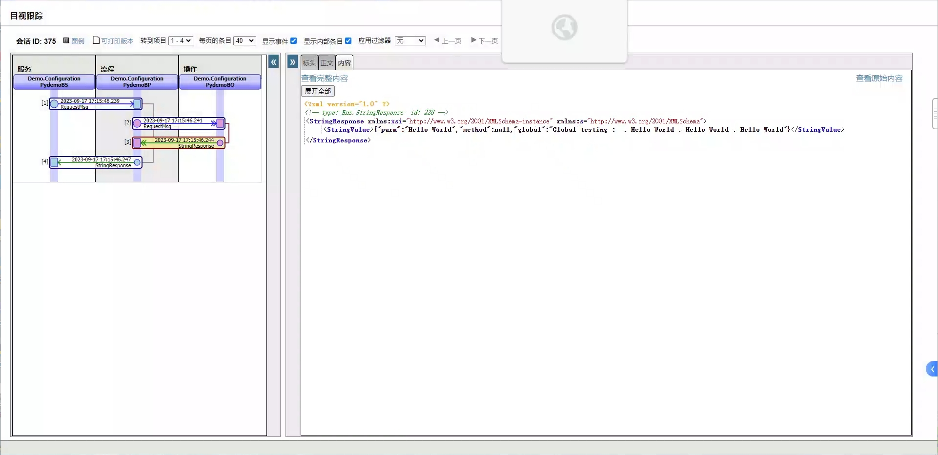Open the 查看完整内容 link
938x455 pixels.
click(325, 78)
